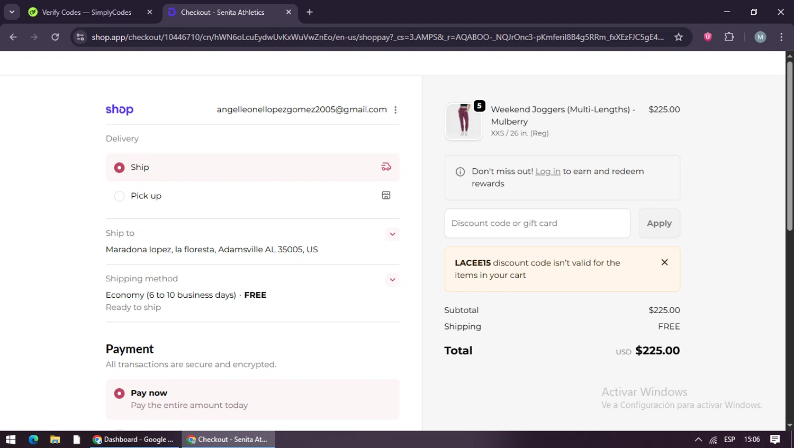Viewport: 794px width, 448px height.
Task: Open the Chrome profile avatar M
Action: [760, 37]
